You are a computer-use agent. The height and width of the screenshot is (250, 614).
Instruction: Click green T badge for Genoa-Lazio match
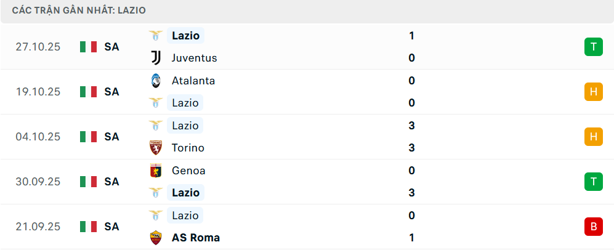[x=593, y=182]
